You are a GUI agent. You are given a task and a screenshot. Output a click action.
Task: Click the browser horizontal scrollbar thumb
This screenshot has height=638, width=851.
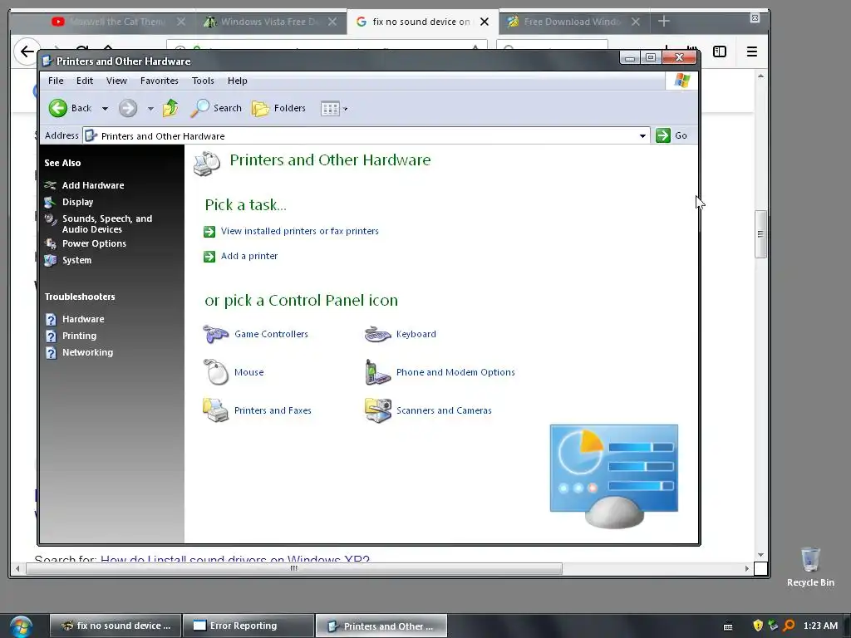pyautogui.click(x=293, y=568)
